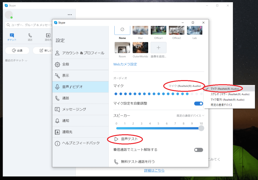Open 全般 settings section
This screenshot has width=258, height=180.
[x=80, y=64]
